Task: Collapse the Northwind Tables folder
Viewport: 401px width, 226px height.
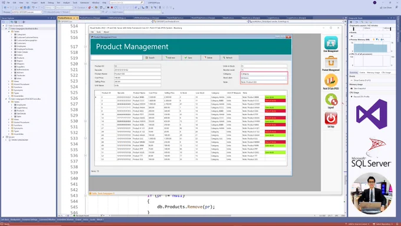Action: [x=9, y=31]
